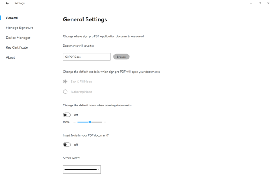
Task: Click the zoom slider handle
Action: click(x=90, y=122)
